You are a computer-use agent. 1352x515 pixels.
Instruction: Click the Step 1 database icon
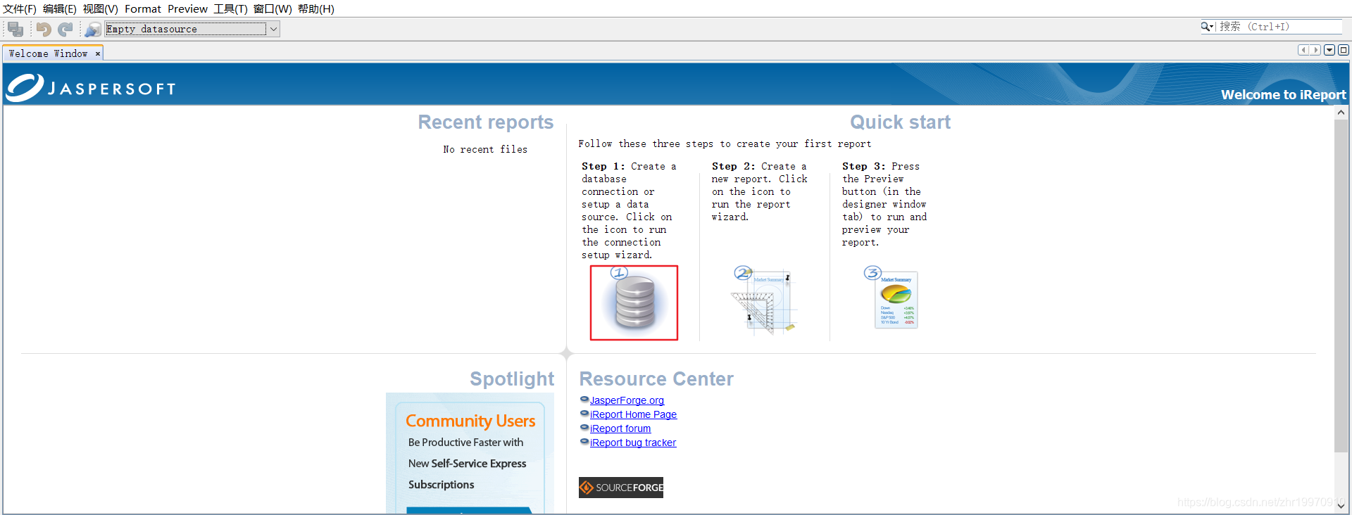[x=634, y=303]
